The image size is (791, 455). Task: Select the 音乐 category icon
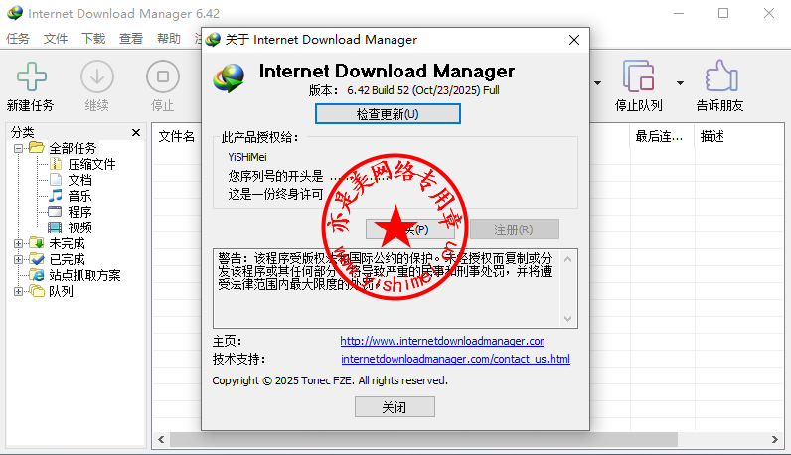(x=57, y=196)
